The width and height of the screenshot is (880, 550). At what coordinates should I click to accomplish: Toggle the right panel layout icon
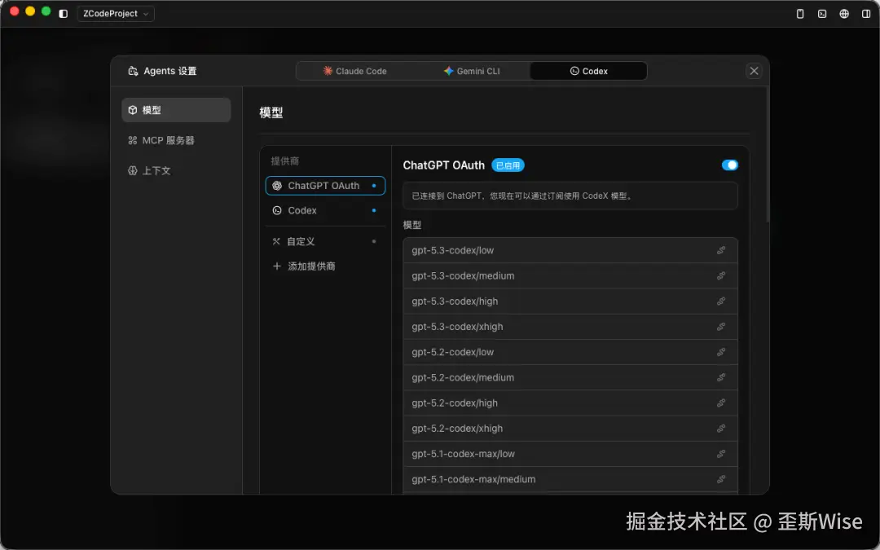tap(866, 14)
